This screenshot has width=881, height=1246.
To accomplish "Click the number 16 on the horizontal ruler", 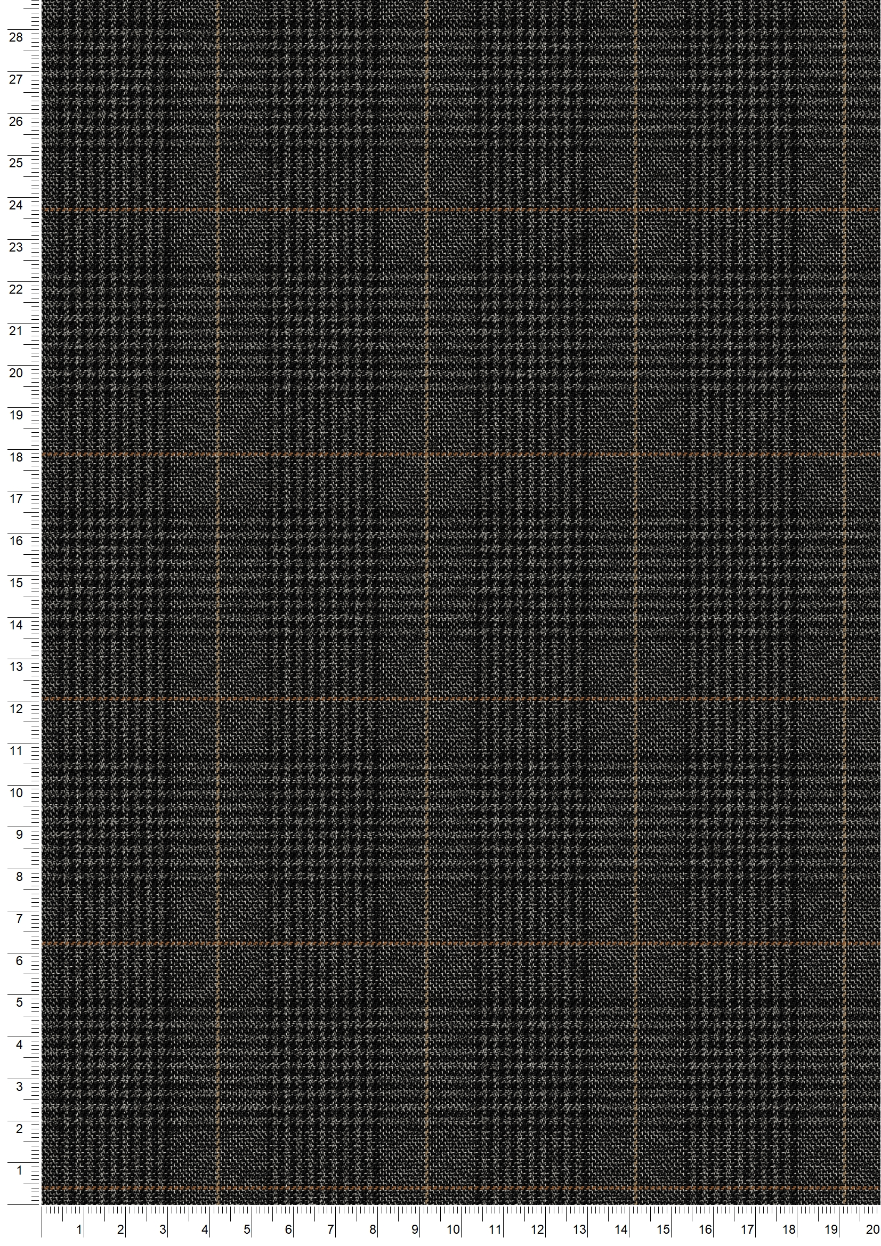I will click(x=705, y=1230).
